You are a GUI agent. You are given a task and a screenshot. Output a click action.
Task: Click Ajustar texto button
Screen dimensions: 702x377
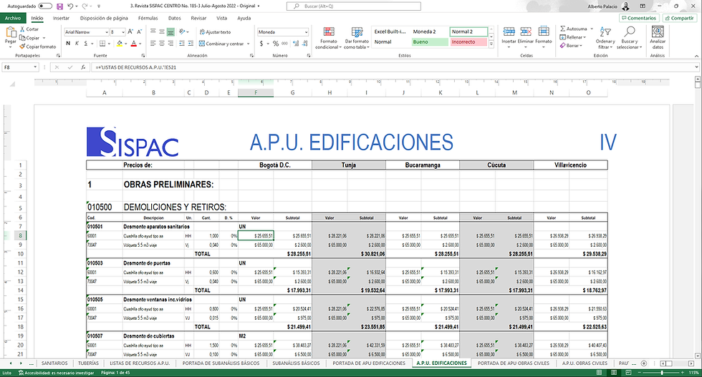(x=215, y=32)
